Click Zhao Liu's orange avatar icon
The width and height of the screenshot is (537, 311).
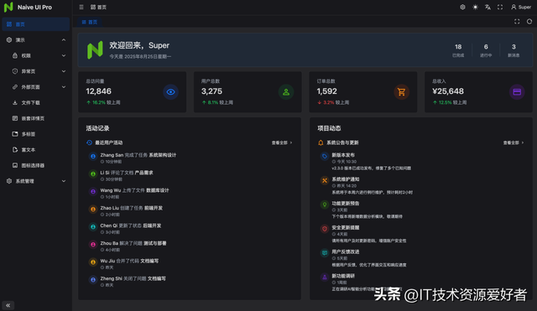coord(93,209)
